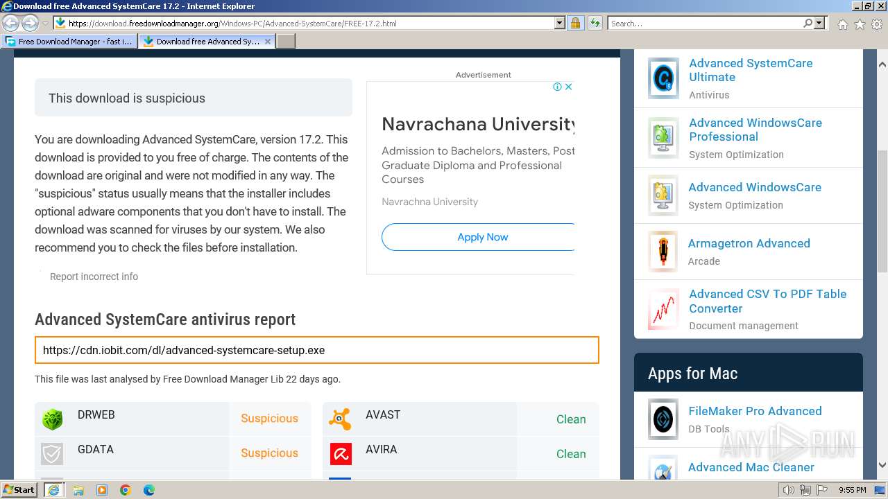The width and height of the screenshot is (888, 499).
Task: Open the Advanced Mac Cleaner link
Action: [751, 467]
